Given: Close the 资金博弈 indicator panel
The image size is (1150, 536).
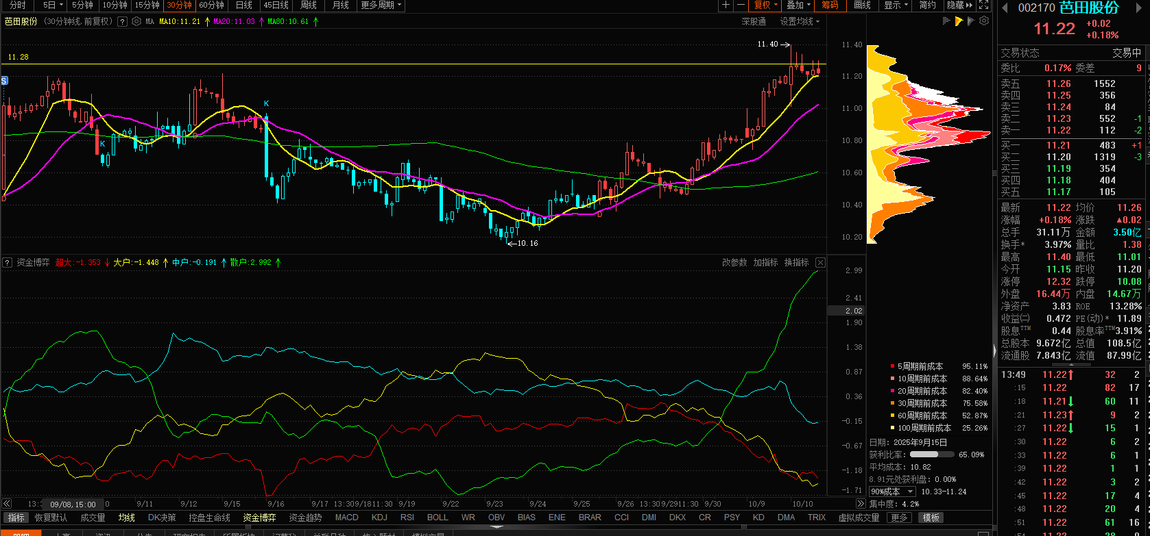Looking at the screenshot, I should 820,262.
